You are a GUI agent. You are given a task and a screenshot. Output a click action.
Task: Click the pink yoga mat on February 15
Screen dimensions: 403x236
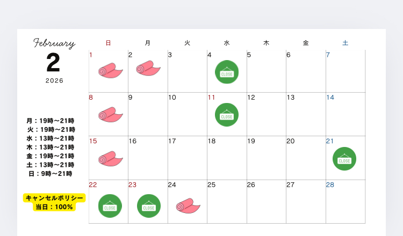110,158
